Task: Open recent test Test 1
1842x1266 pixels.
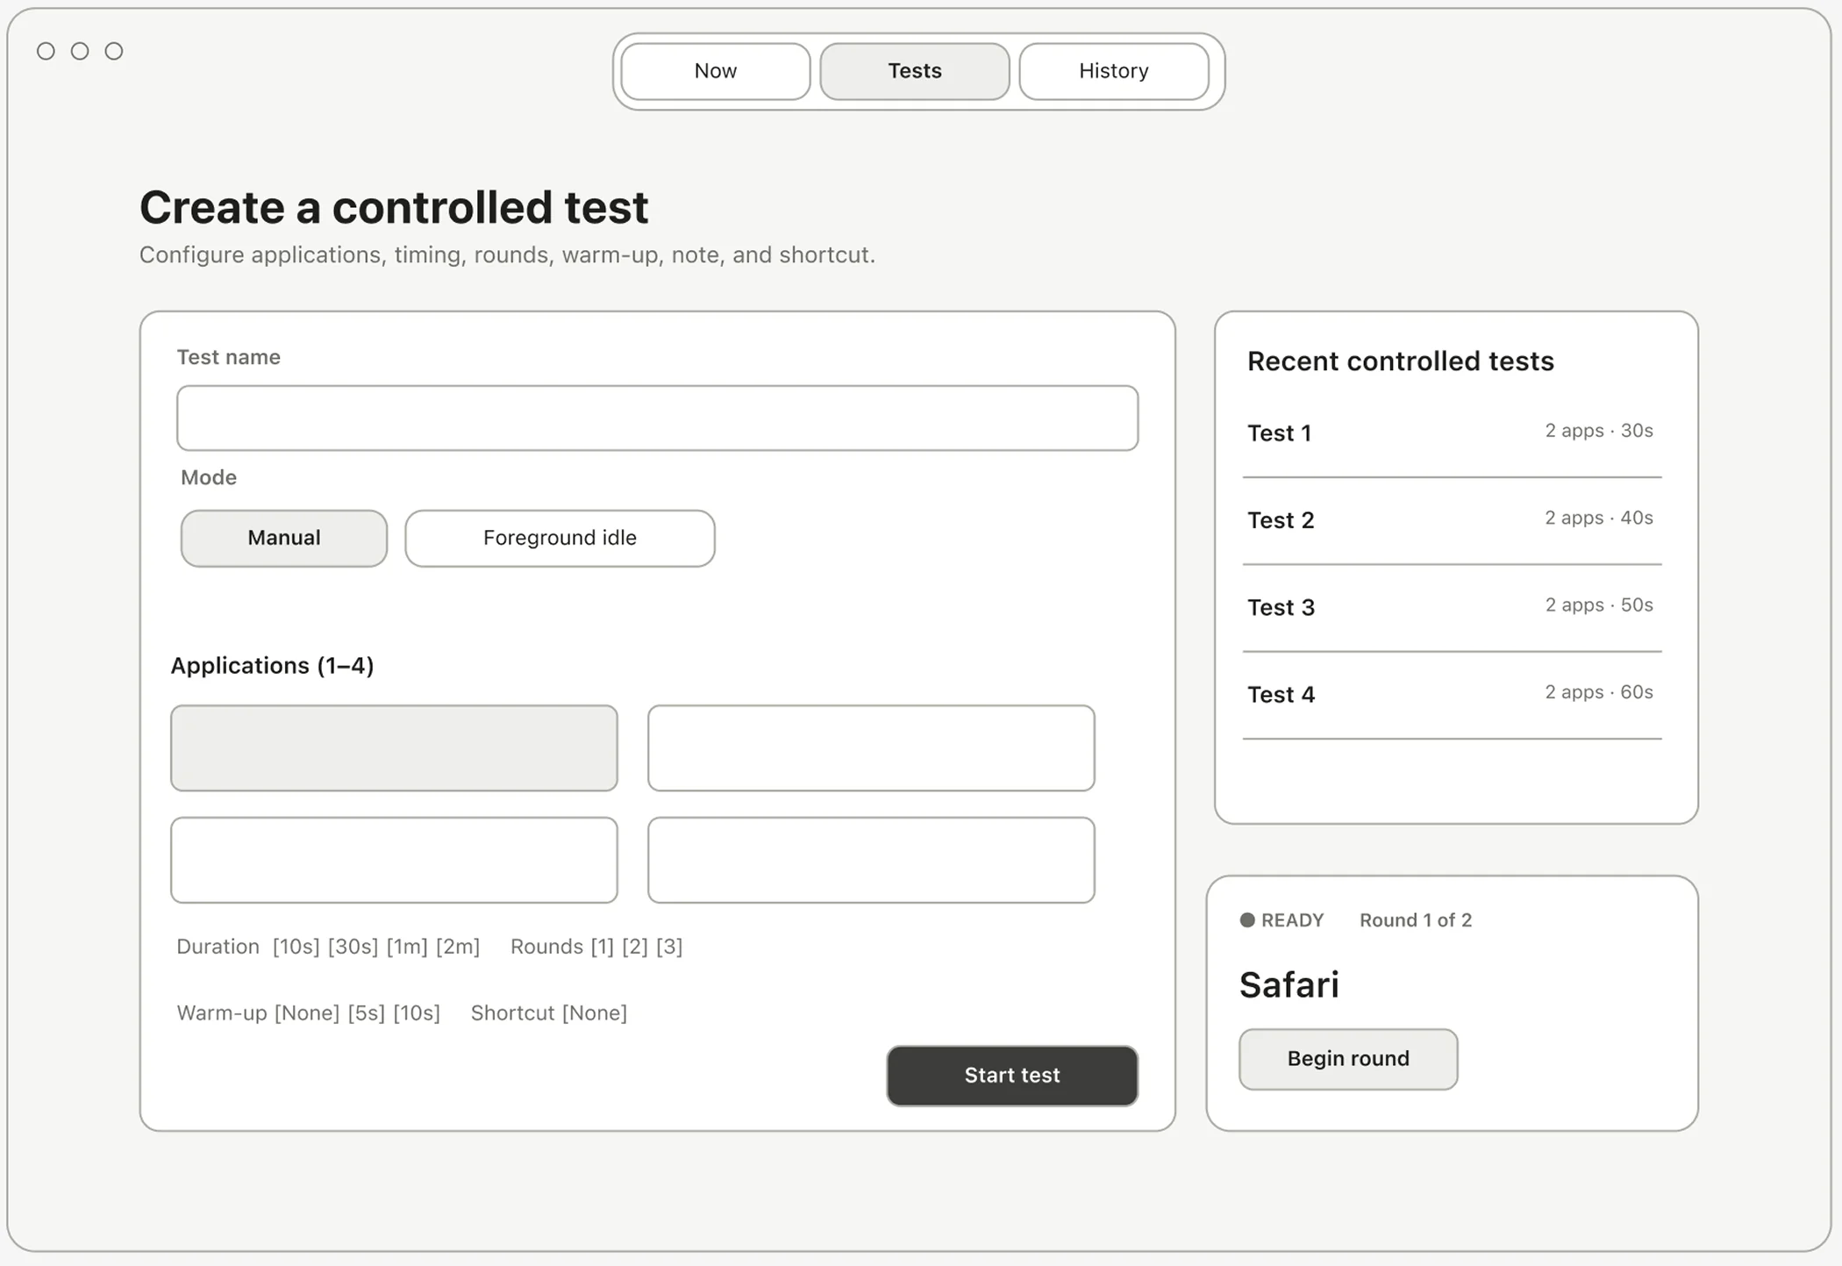Action: pyautogui.click(x=1452, y=433)
